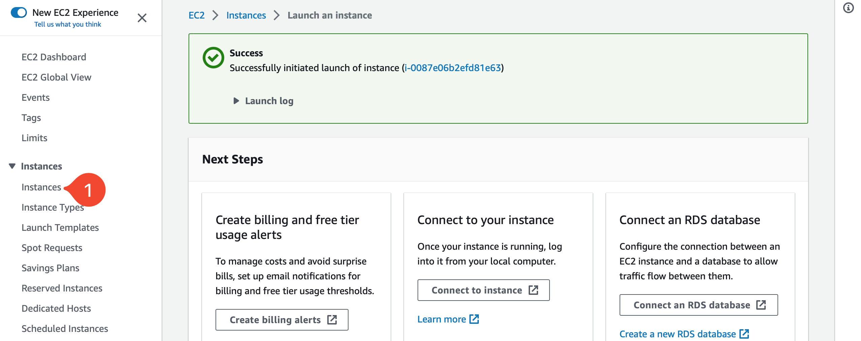Viewport: 861px width, 341px height.
Task: Toggle the New EC2 Experience switch
Action: tap(19, 12)
